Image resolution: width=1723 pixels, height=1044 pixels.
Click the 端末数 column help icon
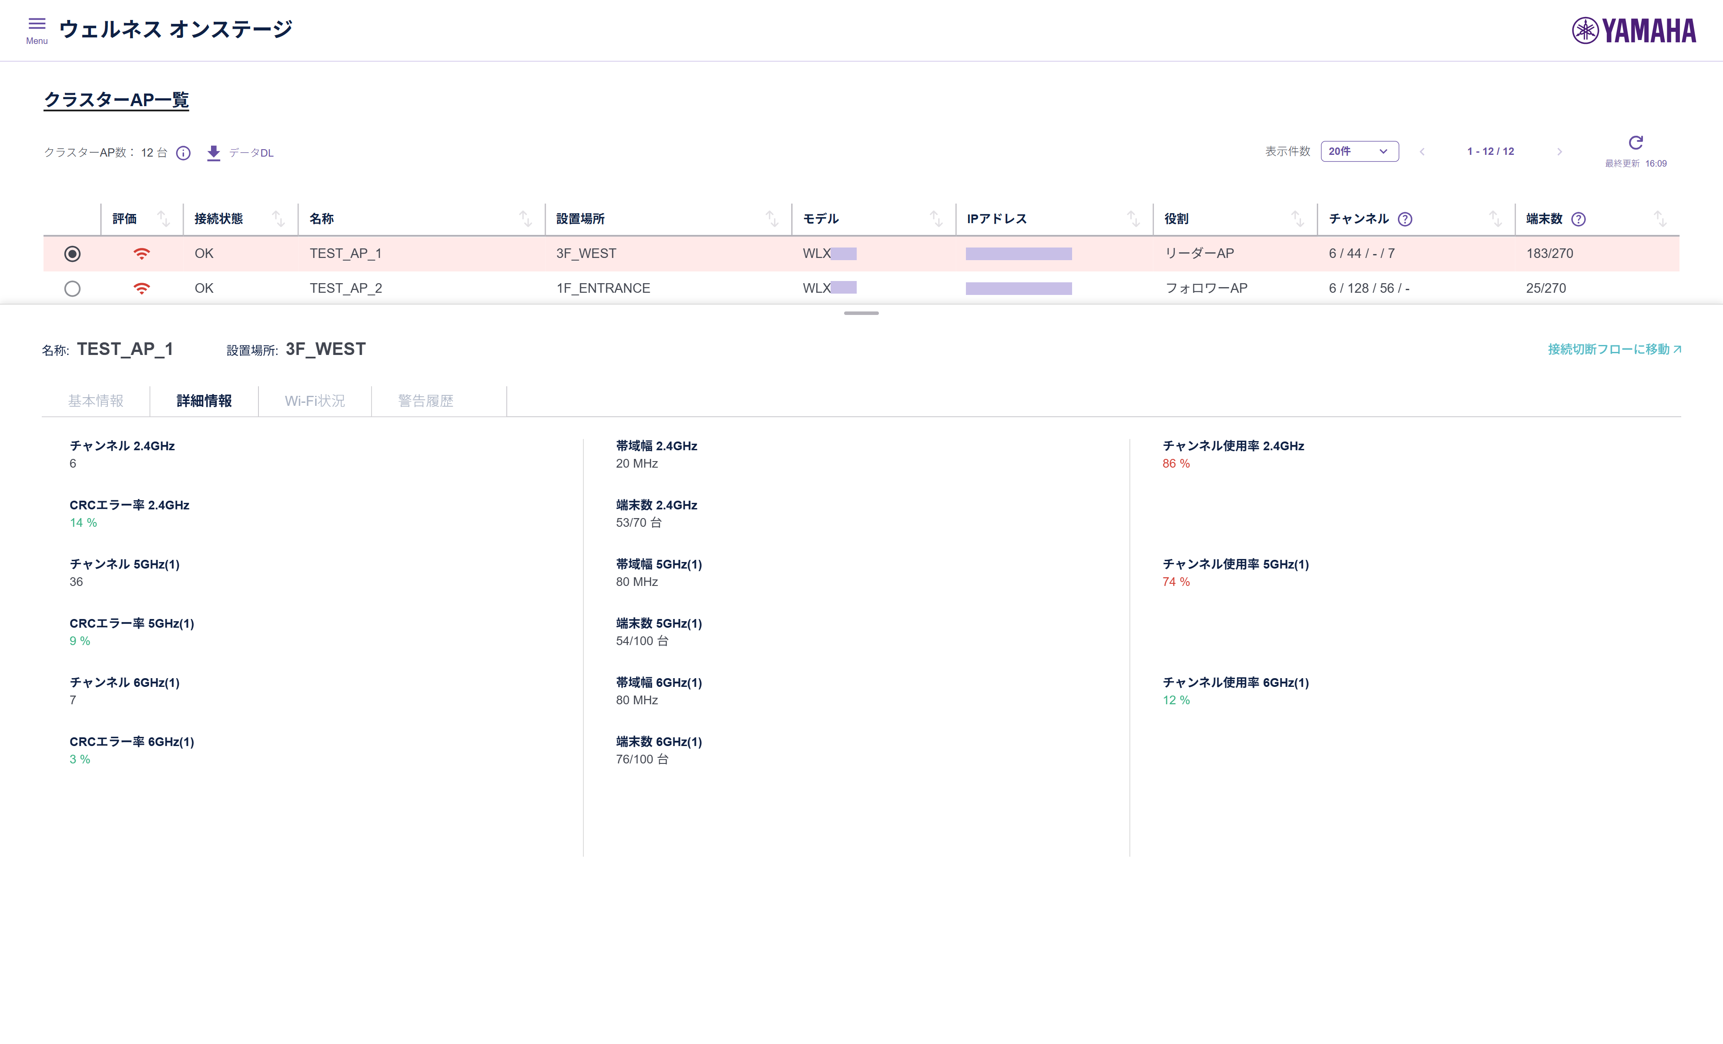pyautogui.click(x=1578, y=219)
